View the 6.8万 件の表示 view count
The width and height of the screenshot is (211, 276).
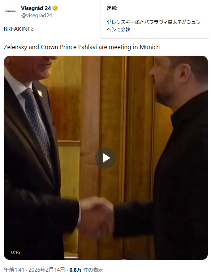click(86, 269)
